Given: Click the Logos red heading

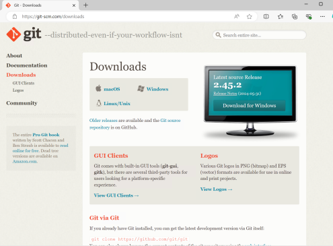Looking at the screenshot, I should pos(209,156).
